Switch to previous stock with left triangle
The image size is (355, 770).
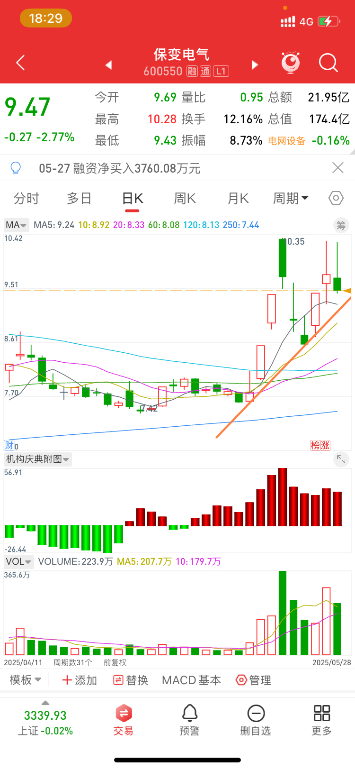(108, 65)
